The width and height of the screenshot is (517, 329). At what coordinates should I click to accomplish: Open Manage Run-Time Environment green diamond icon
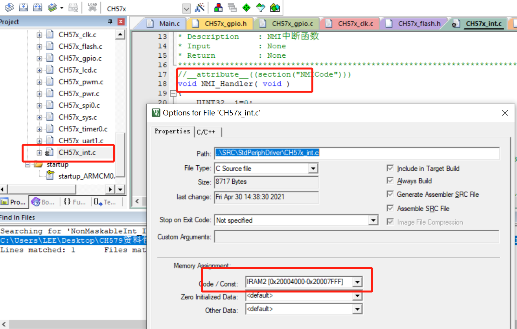246,8
